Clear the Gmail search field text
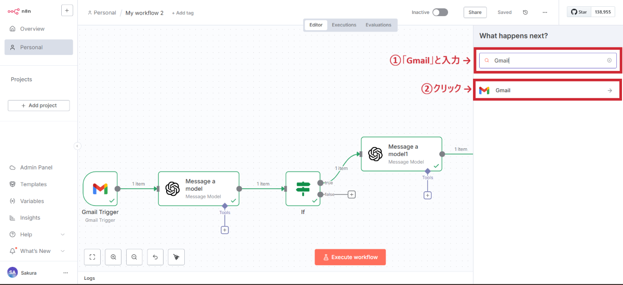Viewport: 623px width, 285px height. coord(609,61)
